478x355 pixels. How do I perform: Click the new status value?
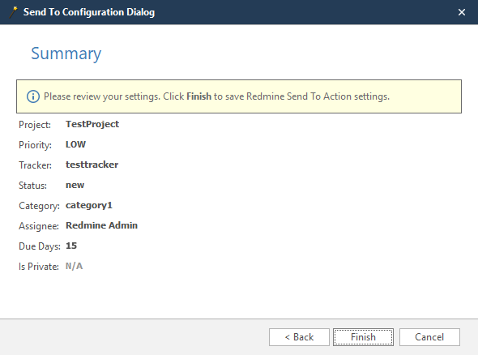pos(75,185)
